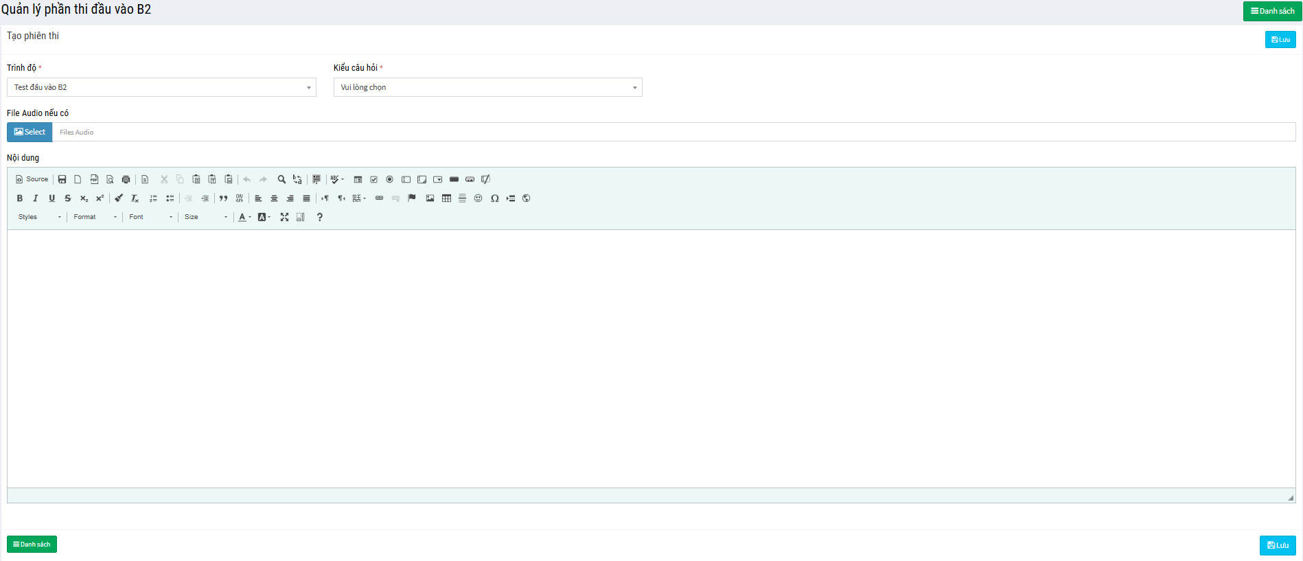Expand the Trình độ dropdown
Image resolution: width=1303 pixels, height=561 pixels.
(161, 87)
